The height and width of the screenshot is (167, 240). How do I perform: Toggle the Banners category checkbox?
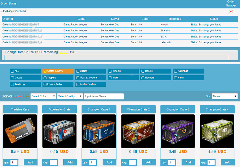[x=143, y=78]
